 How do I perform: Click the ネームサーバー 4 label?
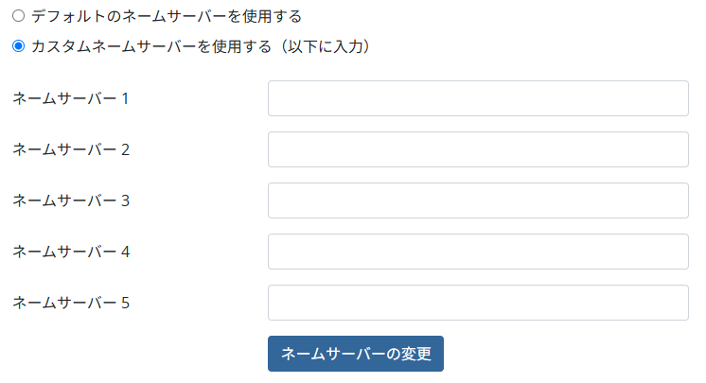pyautogui.click(x=71, y=252)
